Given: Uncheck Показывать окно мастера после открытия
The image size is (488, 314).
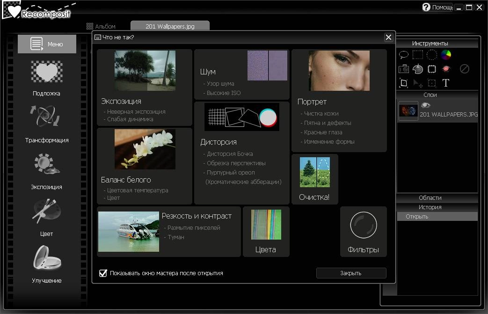Looking at the screenshot, I should tap(103, 273).
